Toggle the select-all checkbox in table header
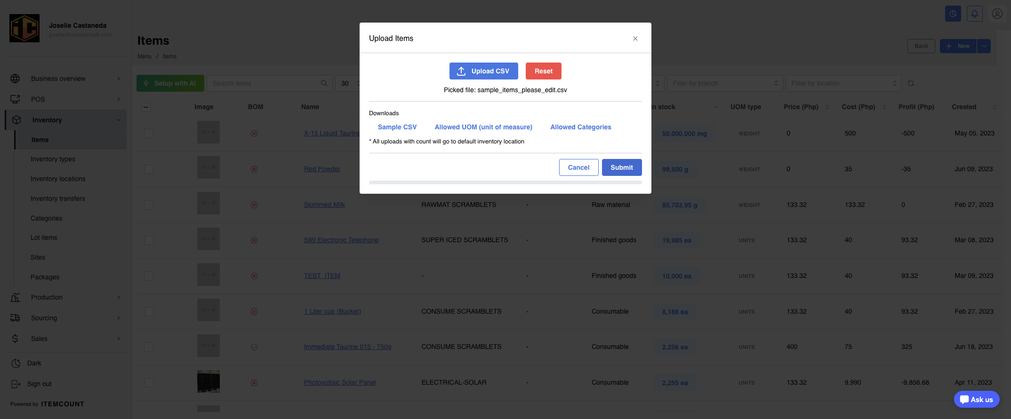The image size is (1011, 419). (146, 107)
